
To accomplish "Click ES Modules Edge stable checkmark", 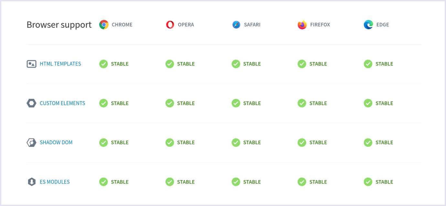I will tap(368, 182).
